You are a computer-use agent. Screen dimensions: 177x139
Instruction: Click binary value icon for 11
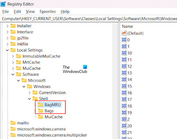point(124,60)
